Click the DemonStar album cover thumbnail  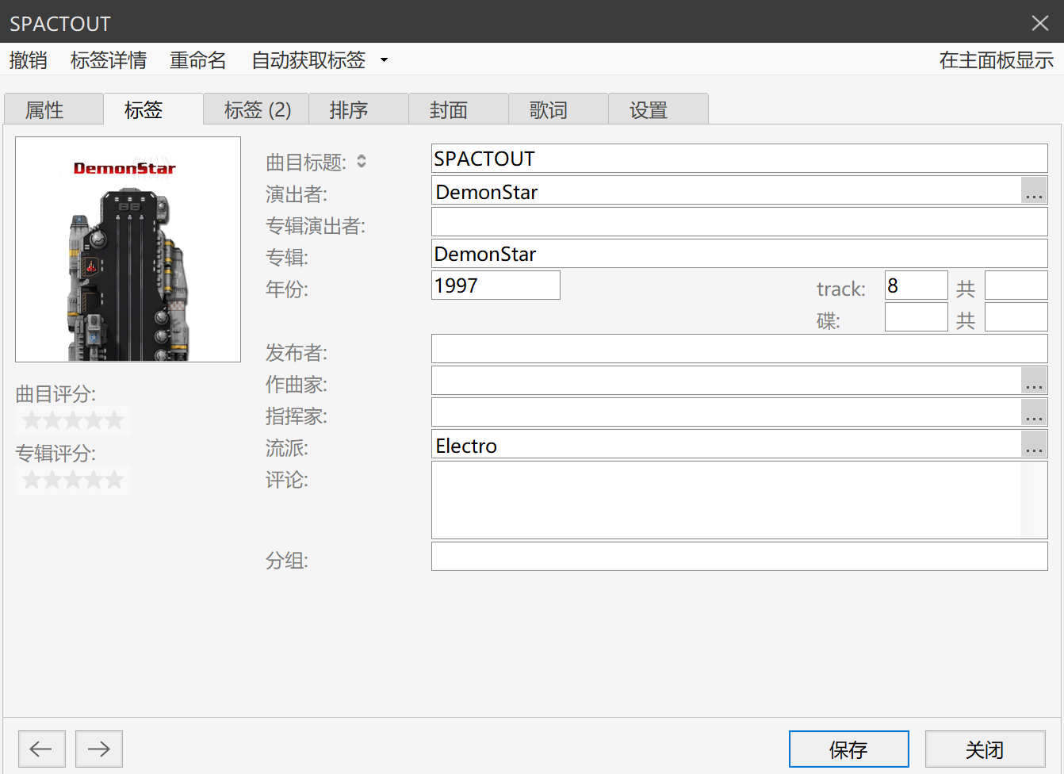(x=128, y=249)
